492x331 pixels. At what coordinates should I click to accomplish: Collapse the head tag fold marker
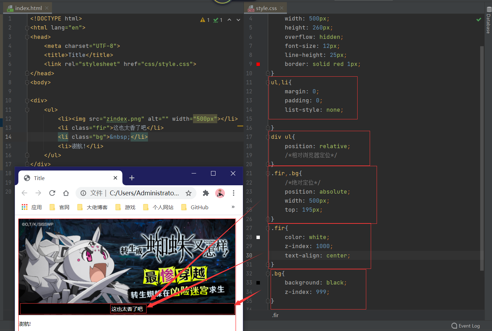click(27, 37)
